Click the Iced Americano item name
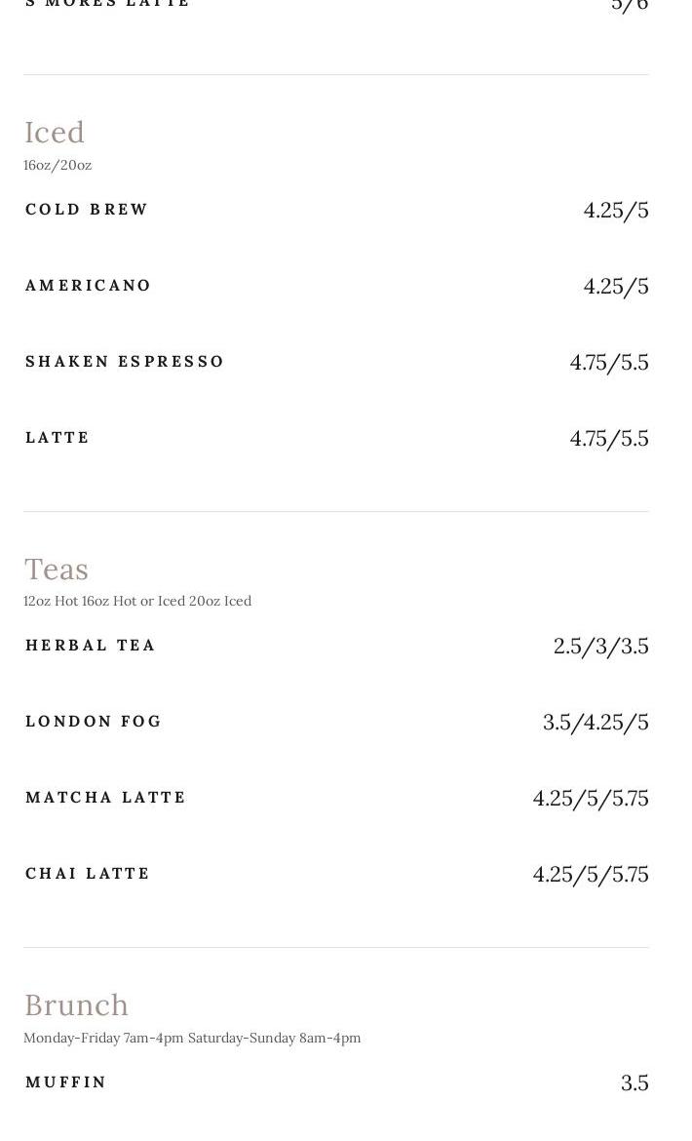This screenshot has width=692, height=1141. coord(88,285)
